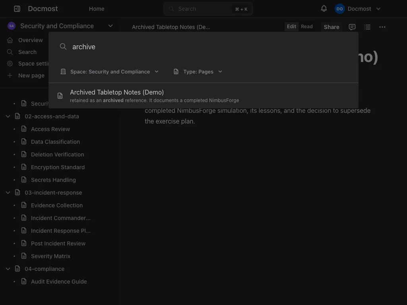Open the comments panel icon
This screenshot has height=305, width=407.
click(x=352, y=27)
